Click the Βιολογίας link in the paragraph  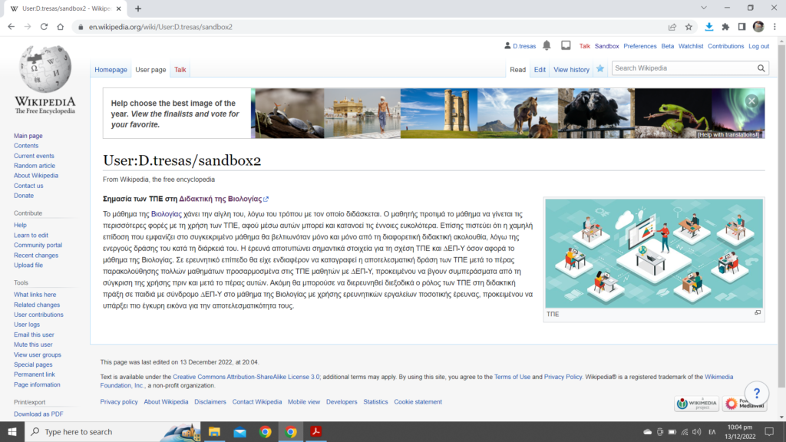166,214
